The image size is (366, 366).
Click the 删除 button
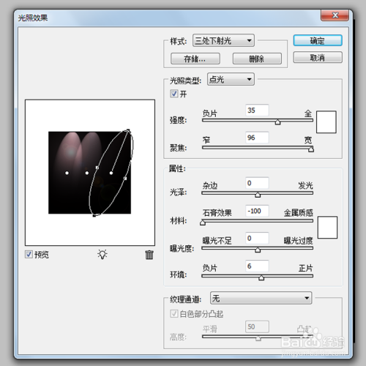point(257,59)
